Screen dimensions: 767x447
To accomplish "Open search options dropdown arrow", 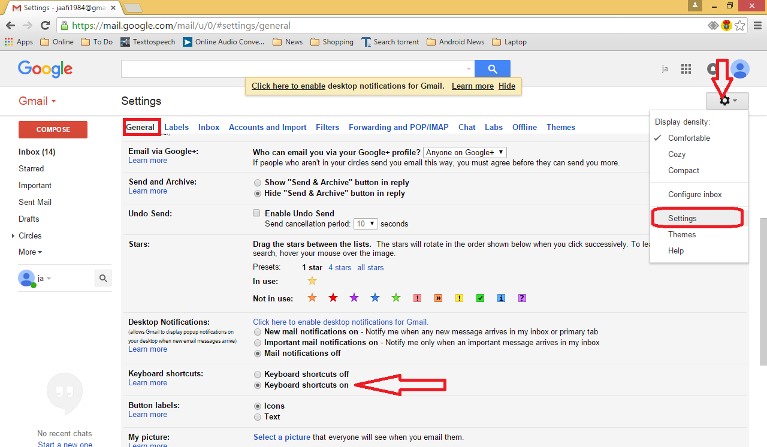I will (469, 69).
